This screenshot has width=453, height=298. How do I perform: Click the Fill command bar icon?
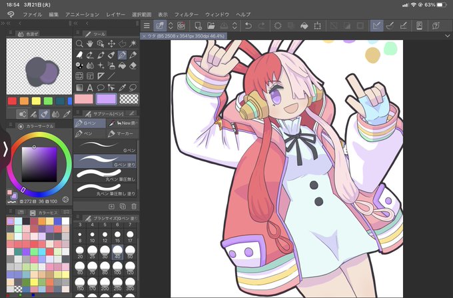304,26
